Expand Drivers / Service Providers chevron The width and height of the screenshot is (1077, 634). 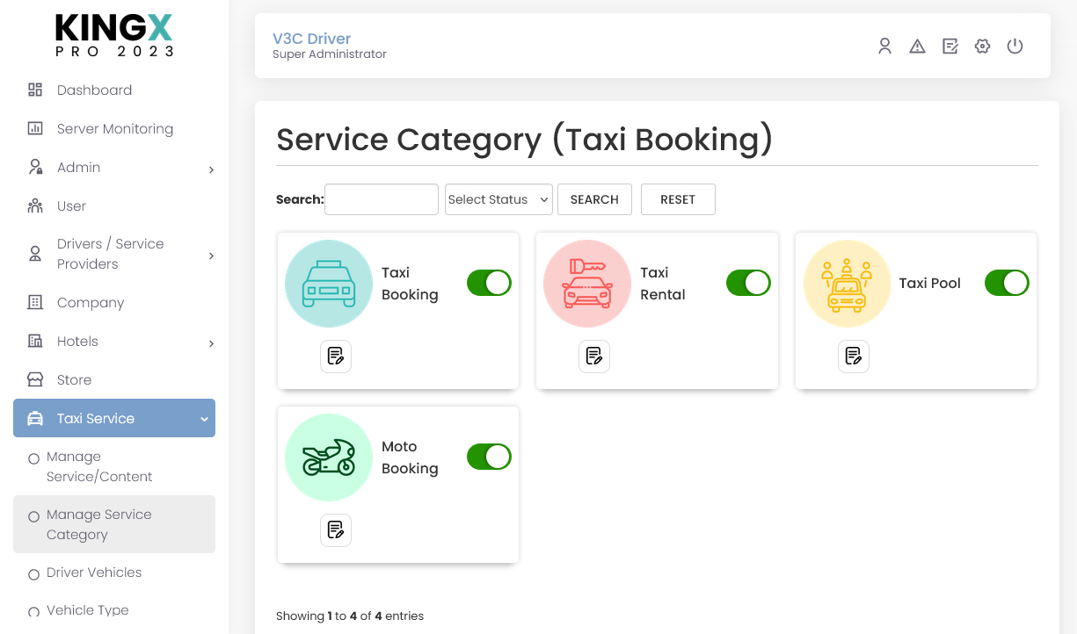pyautogui.click(x=211, y=256)
